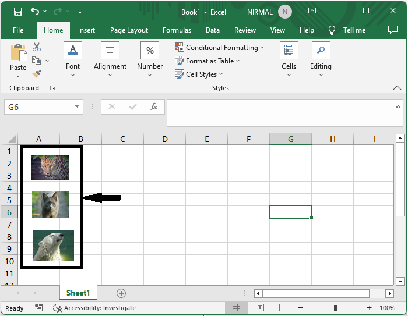This screenshot has width=408, height=316.
Task: Open the Help tab
Action: pos(307,30)
